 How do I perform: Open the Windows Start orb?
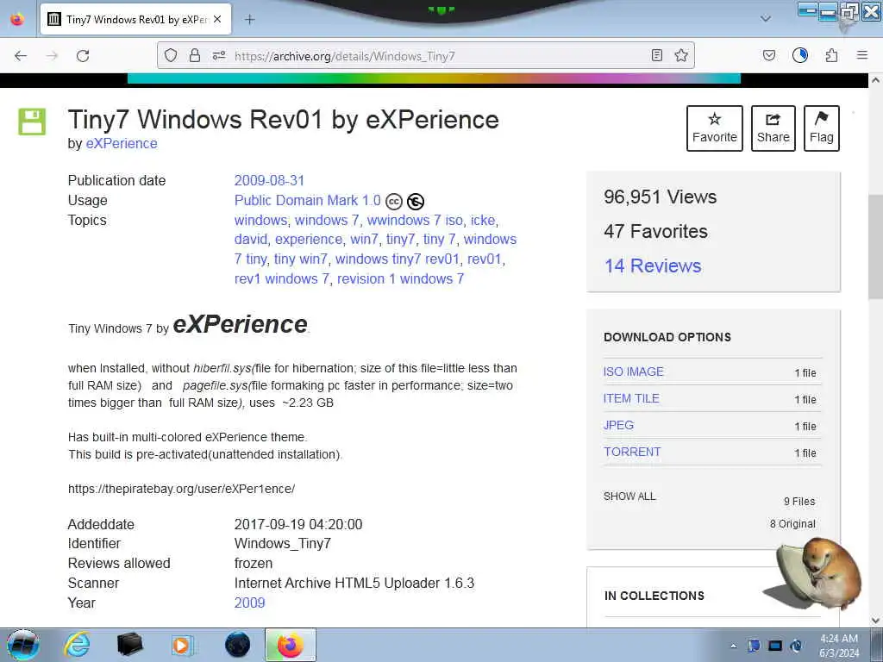[x=23, y=645]
